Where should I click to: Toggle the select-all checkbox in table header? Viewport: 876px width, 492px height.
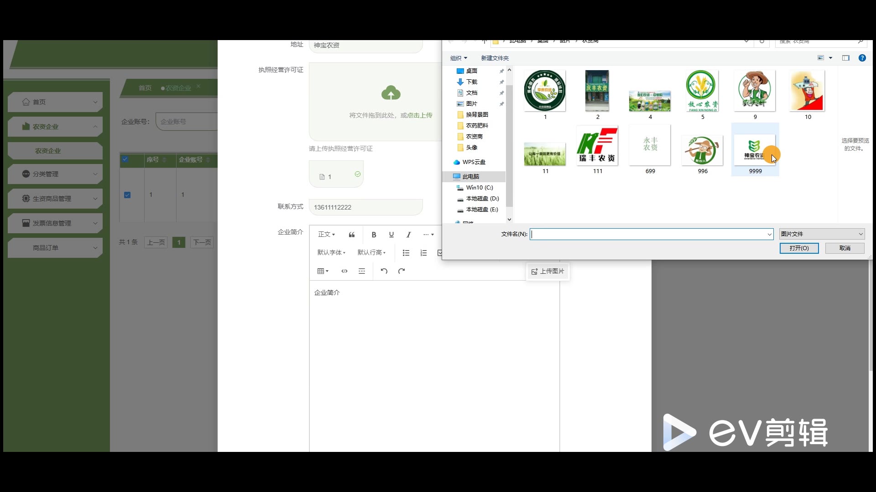pyautogui.click(x=125, y=159)
